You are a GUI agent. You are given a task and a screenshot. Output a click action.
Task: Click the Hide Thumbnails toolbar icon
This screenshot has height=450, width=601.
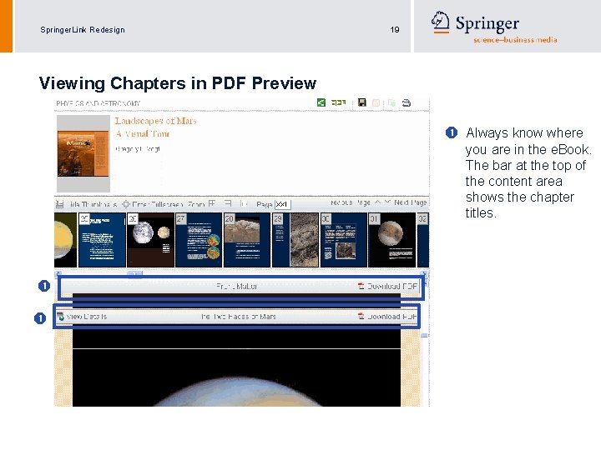point(59,204)
